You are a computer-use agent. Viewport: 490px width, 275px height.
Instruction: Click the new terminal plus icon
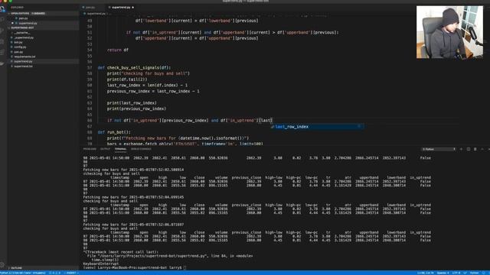point(461,149)
